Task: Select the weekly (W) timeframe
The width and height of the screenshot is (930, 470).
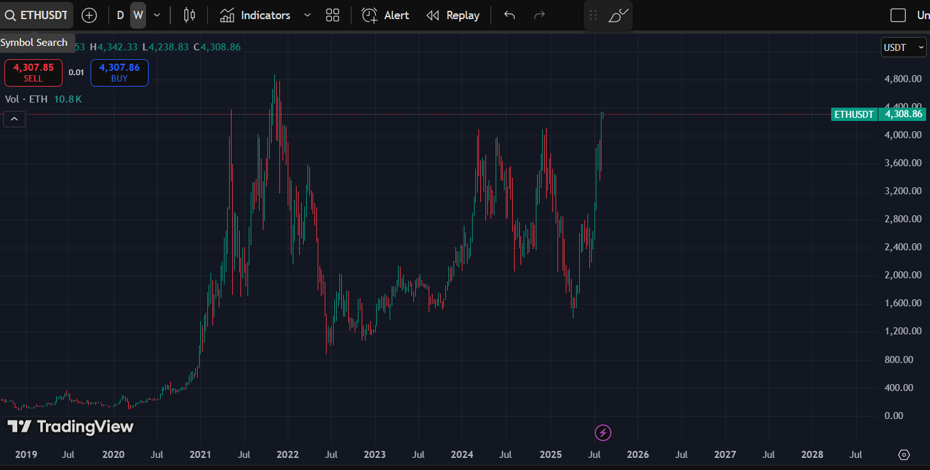Action: click(x=138, y=15)
